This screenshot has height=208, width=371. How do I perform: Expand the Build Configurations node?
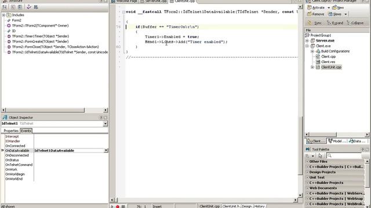(x=312, y=51)
